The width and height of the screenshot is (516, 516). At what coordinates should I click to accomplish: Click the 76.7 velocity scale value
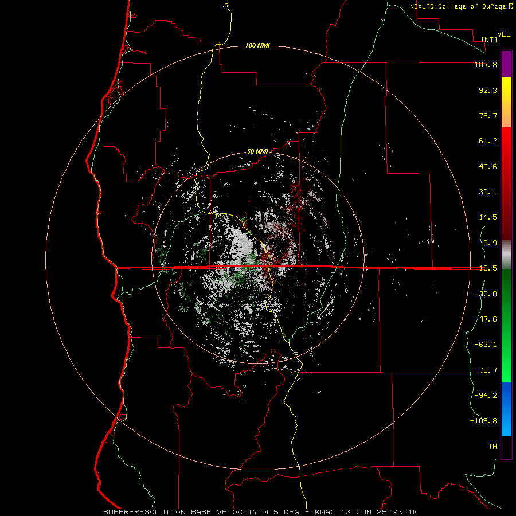(x=488, y=115)
